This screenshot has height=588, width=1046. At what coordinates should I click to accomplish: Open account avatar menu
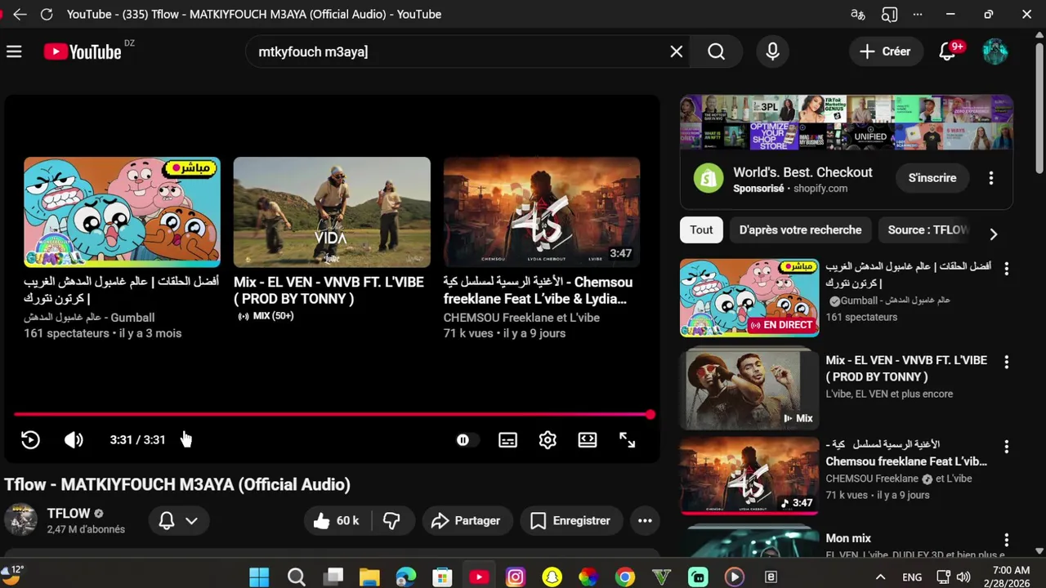(995, 51)
